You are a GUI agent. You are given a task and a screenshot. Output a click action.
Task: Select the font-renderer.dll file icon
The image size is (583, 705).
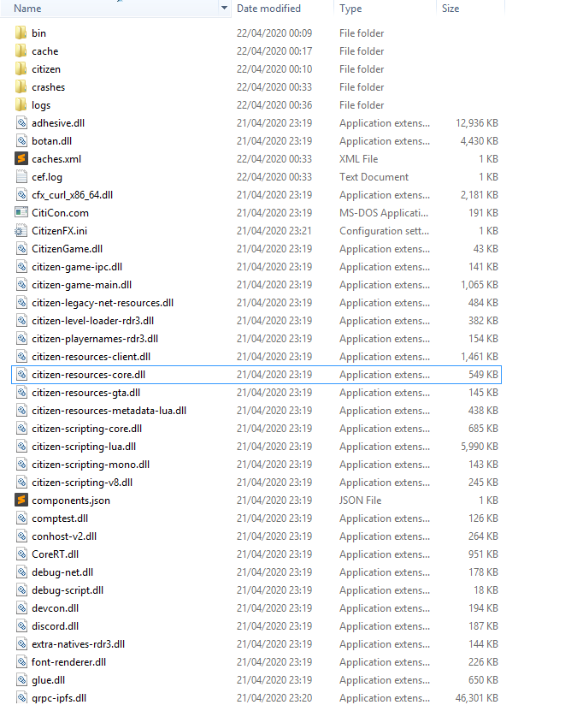pos(21,662)
